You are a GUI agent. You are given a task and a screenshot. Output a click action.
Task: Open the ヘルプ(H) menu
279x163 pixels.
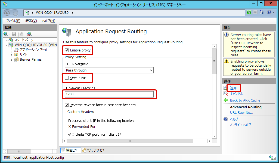[x=49, y=21]
